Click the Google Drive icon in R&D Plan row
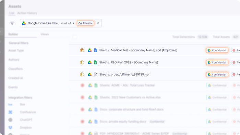The width and height of the screenshot is (240, 135). 90,62
